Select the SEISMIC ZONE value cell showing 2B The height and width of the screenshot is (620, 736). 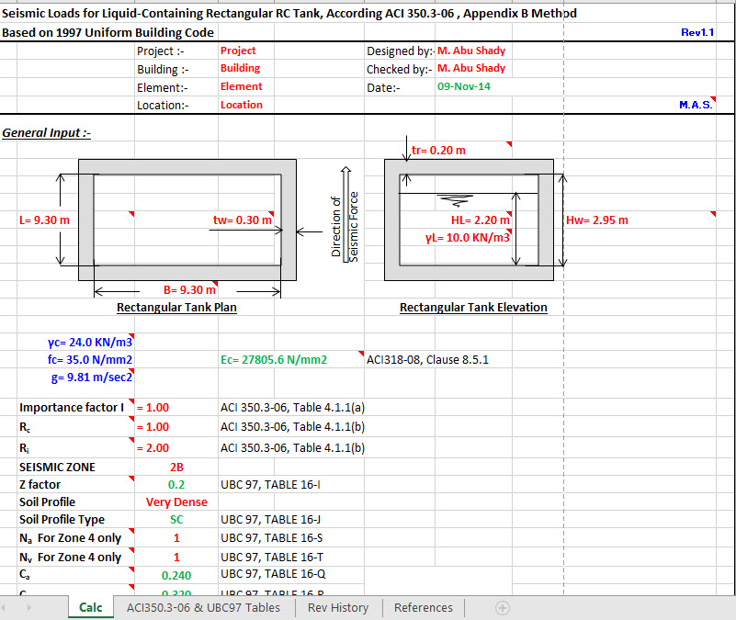tap(176, 467)
